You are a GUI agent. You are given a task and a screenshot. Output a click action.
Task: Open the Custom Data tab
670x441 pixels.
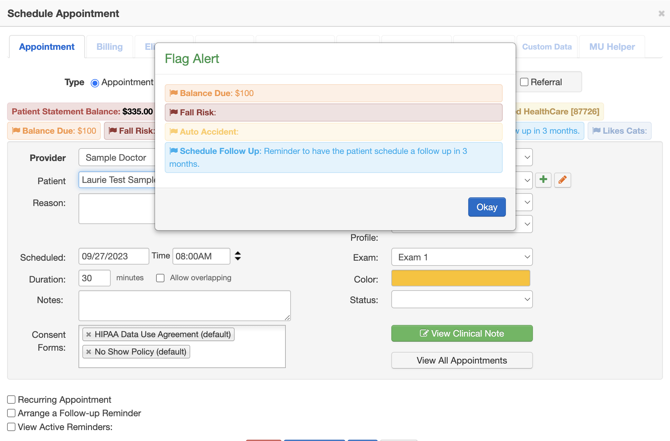click(547, 47)
